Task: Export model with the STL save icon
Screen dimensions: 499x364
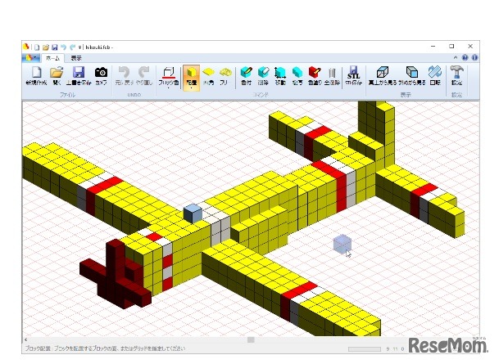Action: 353,76
